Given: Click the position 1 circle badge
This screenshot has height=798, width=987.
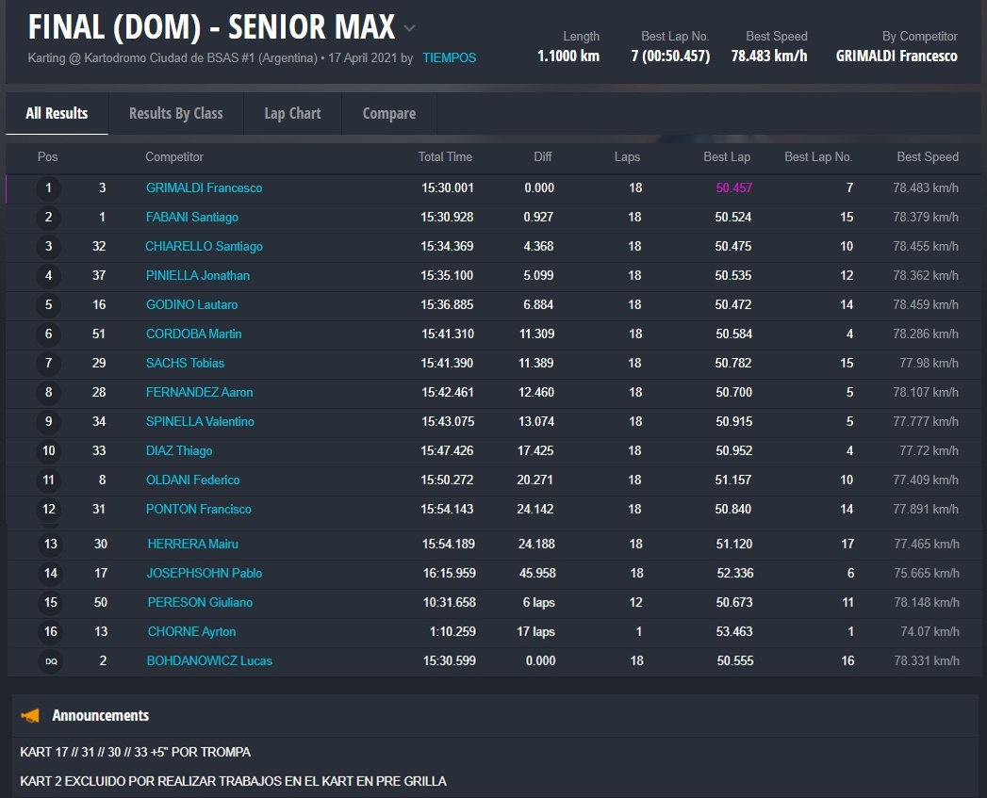Looking at the screenshot, I should (49, 188).
